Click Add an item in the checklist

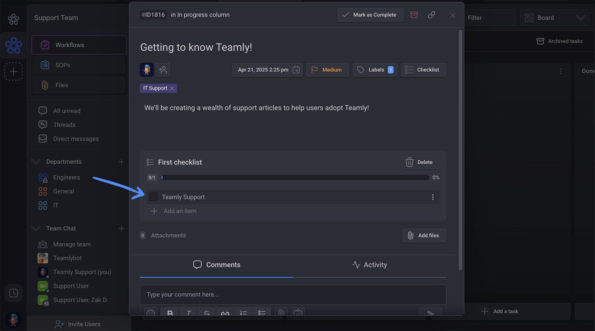(x=174, y=211)
